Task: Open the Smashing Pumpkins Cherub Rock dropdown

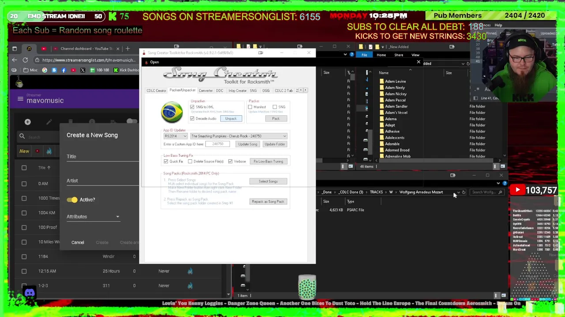Action: coord(238,136)
